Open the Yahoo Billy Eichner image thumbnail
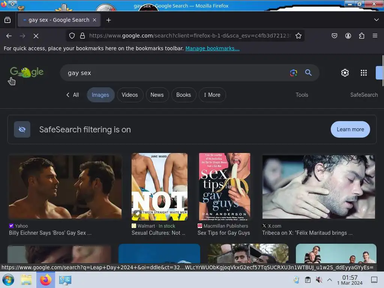Screen dimensions: 384x288 point(65,187)
